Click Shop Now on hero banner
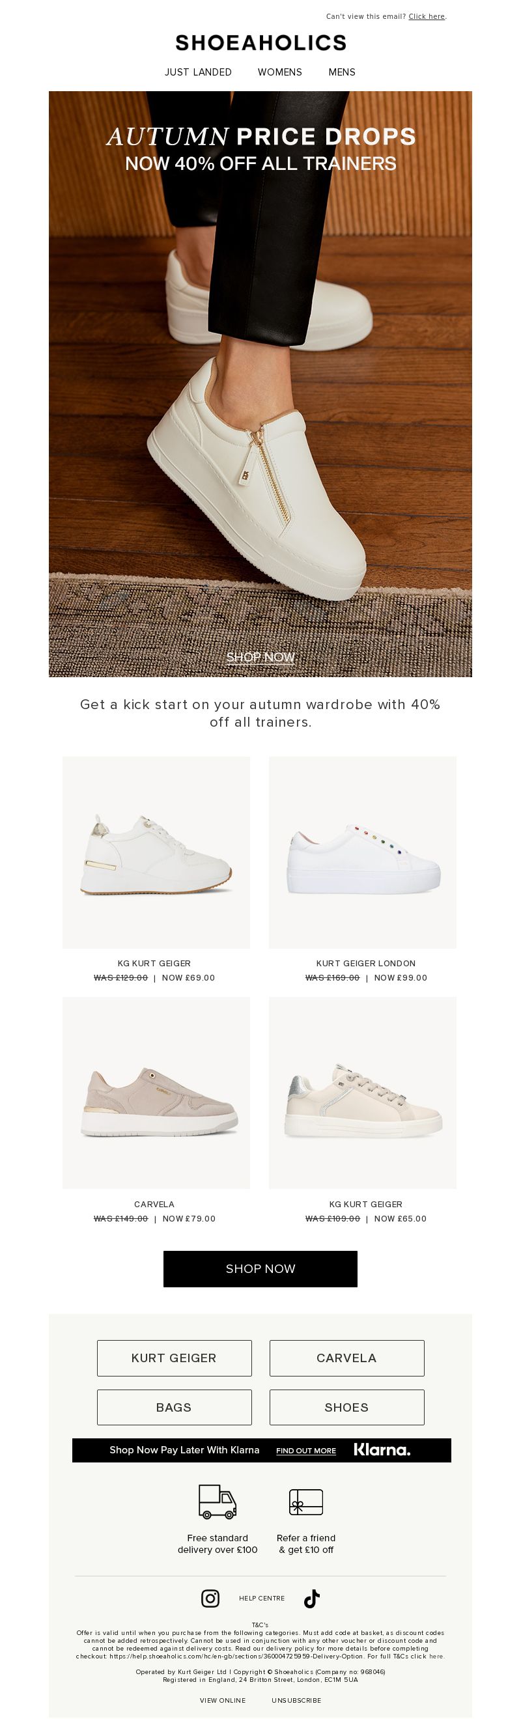Screen dimensions: 521x1719 [x=260, y=656]
